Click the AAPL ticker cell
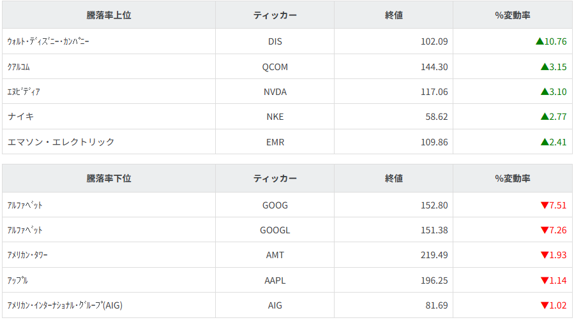 [275, 280]
